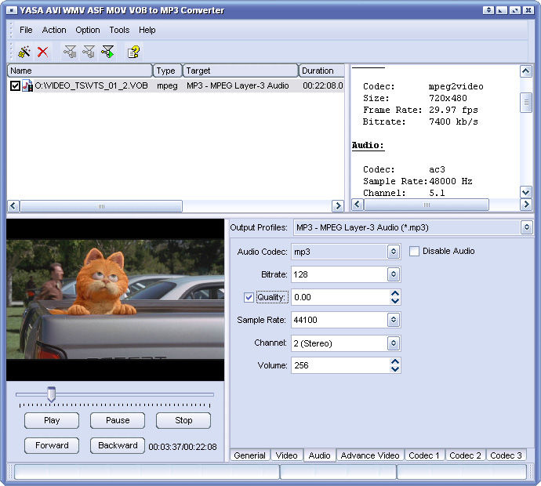This screenshot has width=541, height=486.
Task: Open the Option menu
Action: click(x=87, y=30)
